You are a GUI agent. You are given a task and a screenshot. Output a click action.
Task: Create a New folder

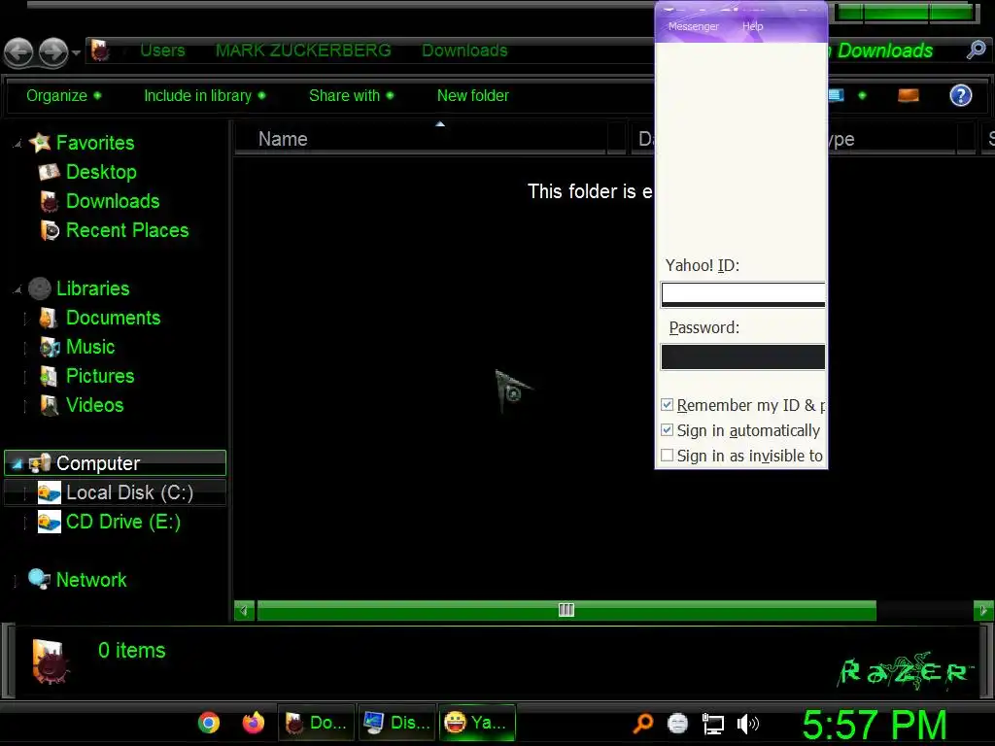point(473,96)
